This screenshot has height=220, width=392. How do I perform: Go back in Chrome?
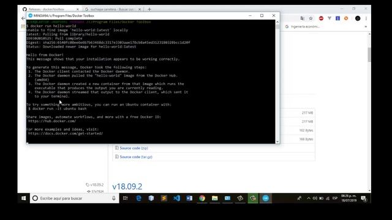pyautogui.click(x=23, y=18)
